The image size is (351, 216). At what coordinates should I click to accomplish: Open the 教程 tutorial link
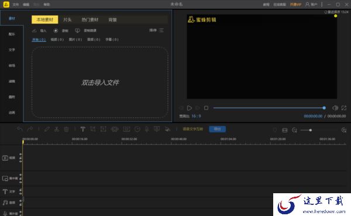266,5
